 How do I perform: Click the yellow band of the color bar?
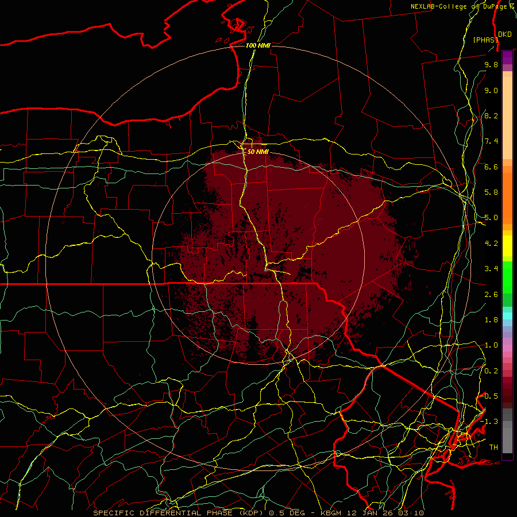507,246
